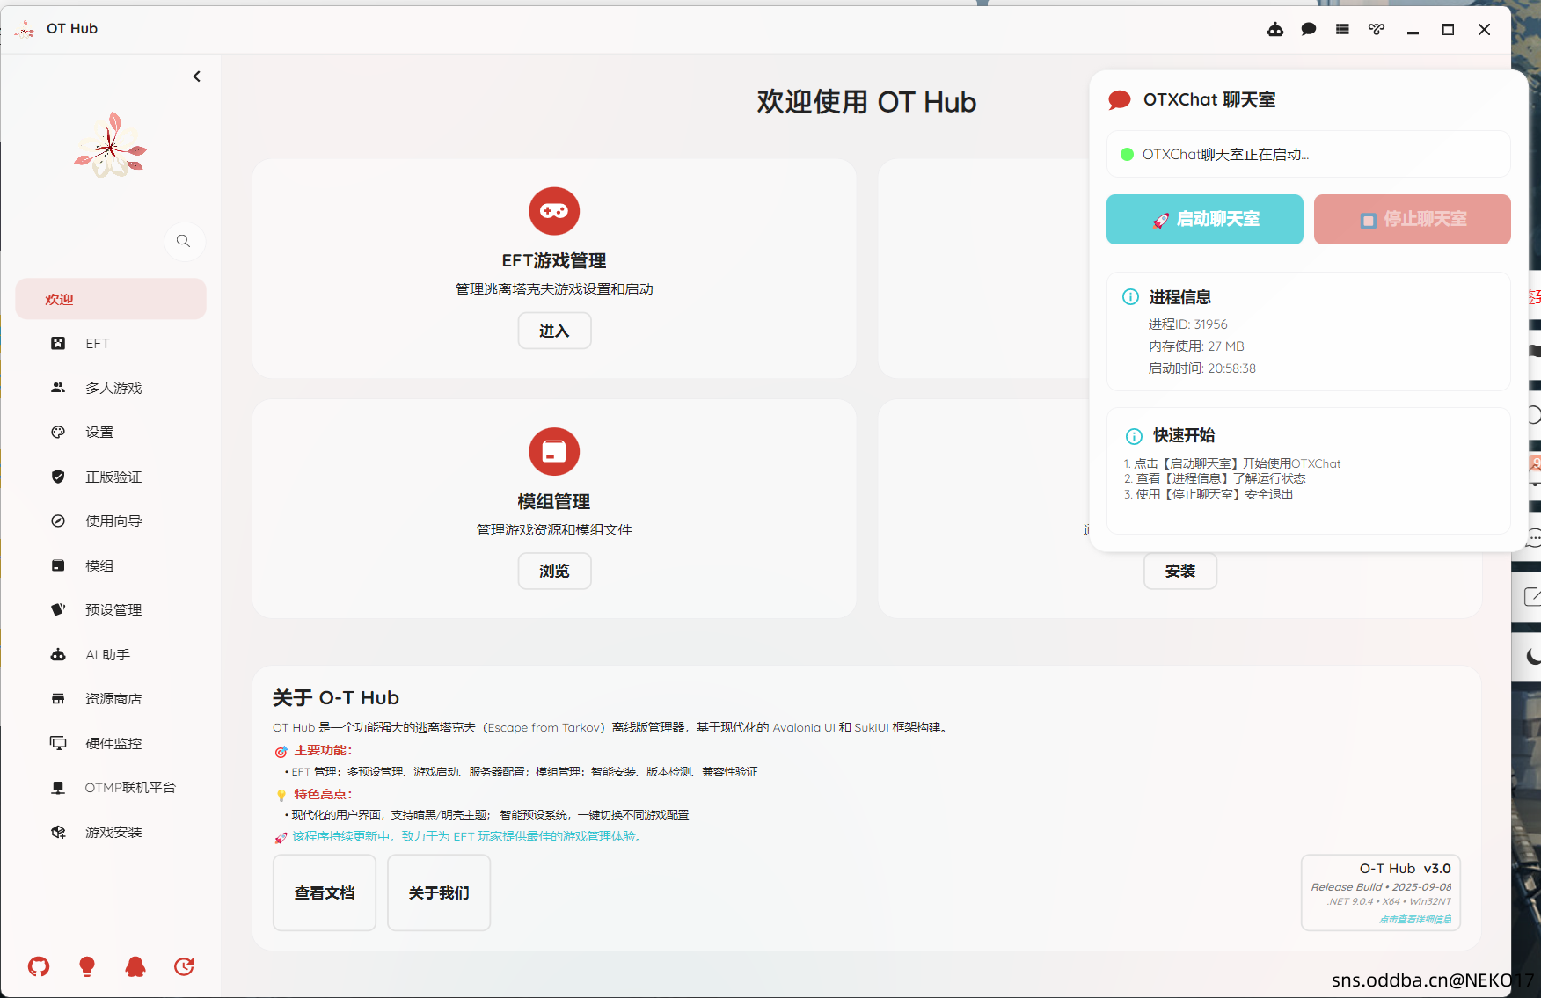
Task: Click the red 模组管理 archive icon
Action: pos(554,452)
